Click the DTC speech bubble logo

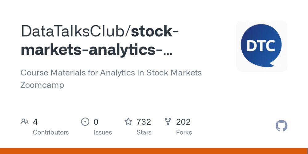(x=261, y=46)
